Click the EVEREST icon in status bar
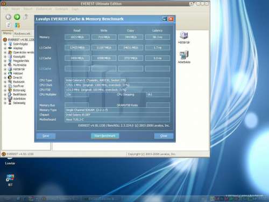The image size is (269, 202). coord(4,154)
